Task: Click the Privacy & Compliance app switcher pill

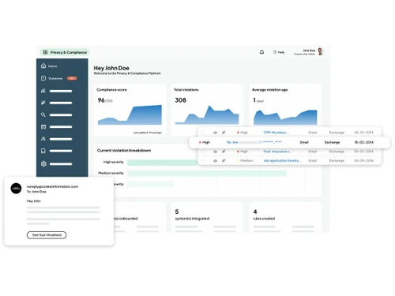Action: pyautogui.click(x=65, y=52)
